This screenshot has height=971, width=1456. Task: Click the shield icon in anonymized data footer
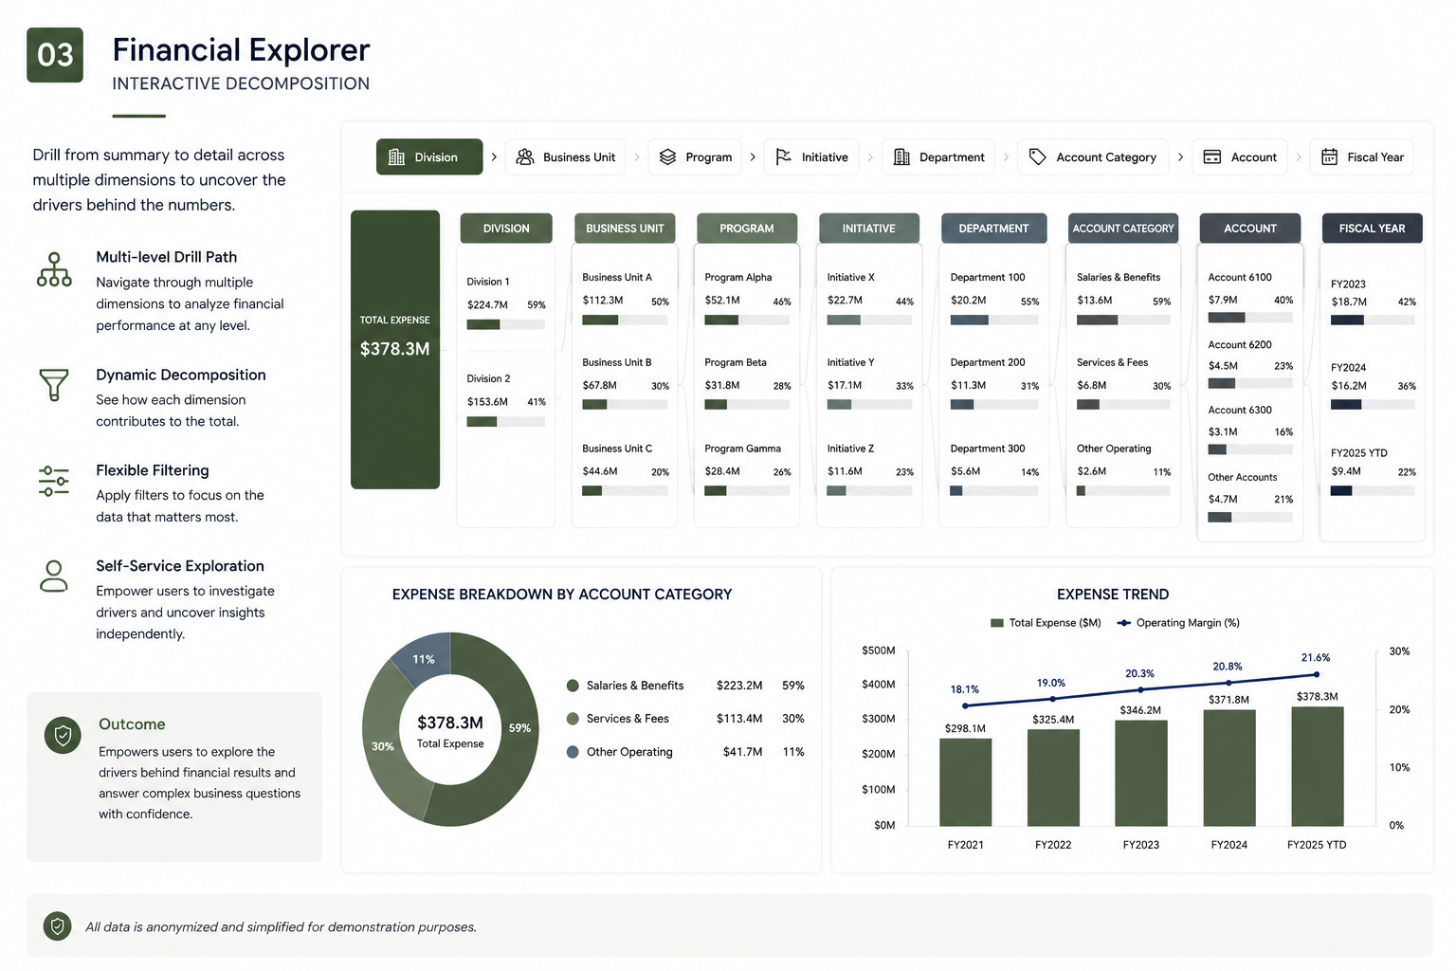(58, 926)
